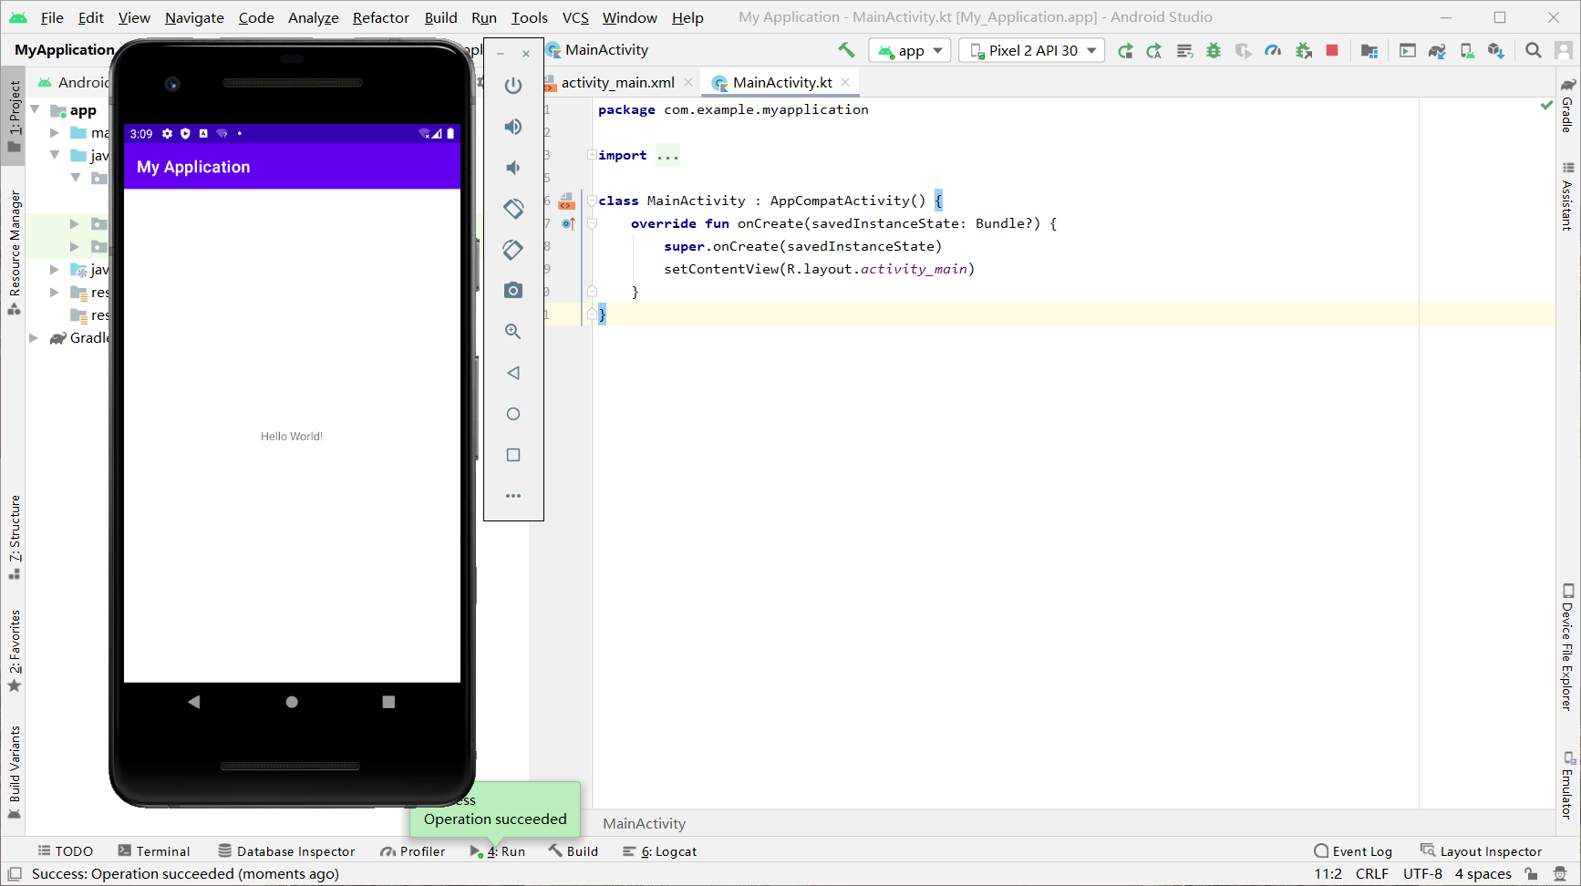Open the Layout Inspector

pyautogui.click(x=1482, y=851)
